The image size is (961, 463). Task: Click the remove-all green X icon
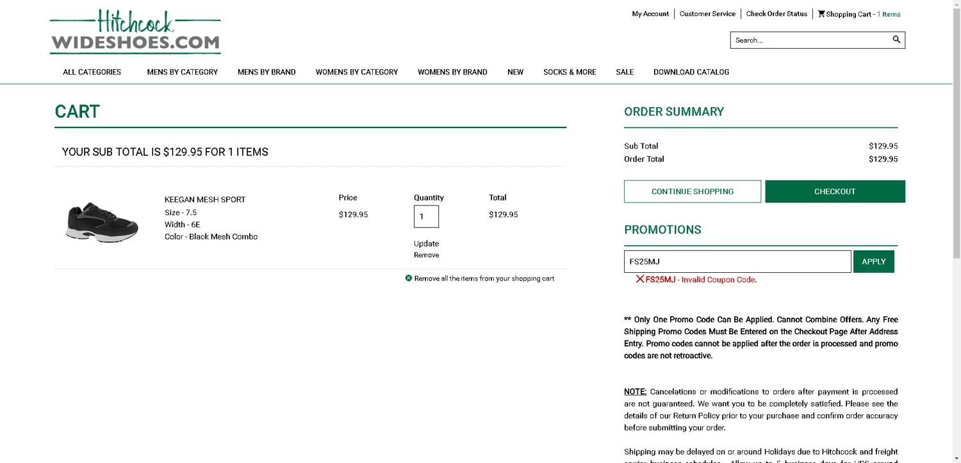409,278
